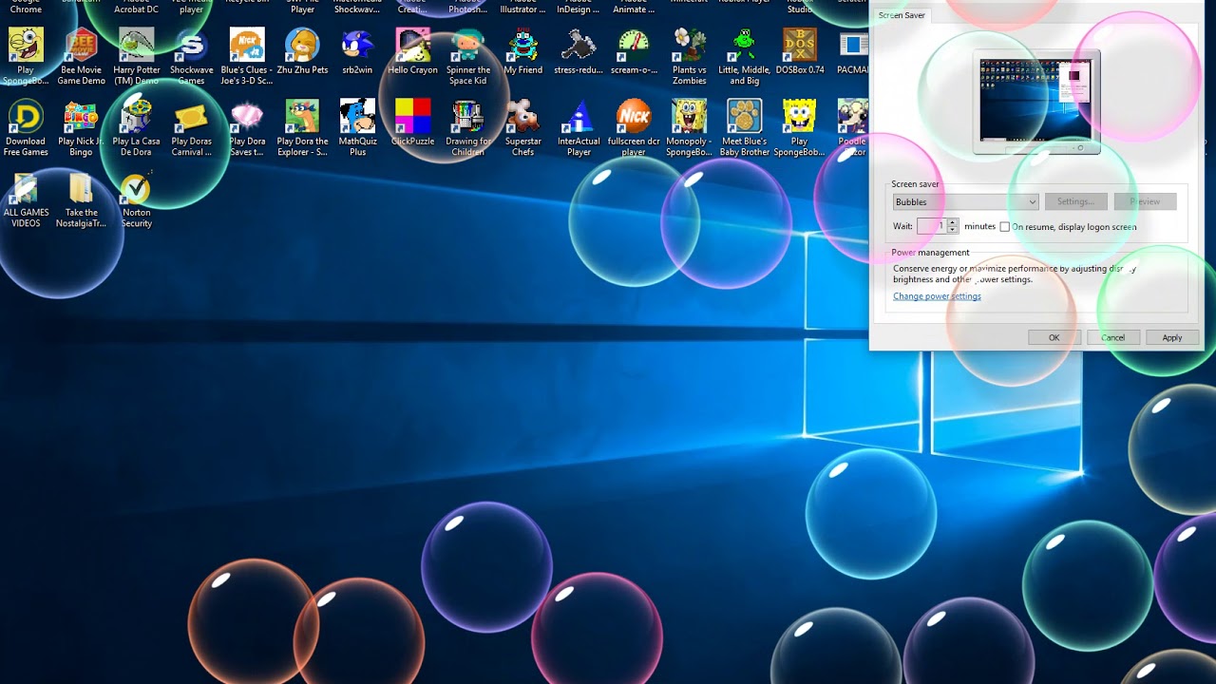1216x684 pixels.
Task: Select Play La Casa De Dora icon
Action: pos(136,127)
